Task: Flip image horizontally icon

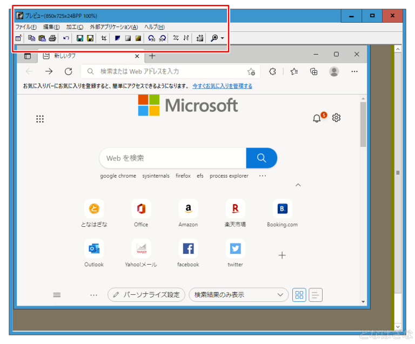Action: (176, 38)
